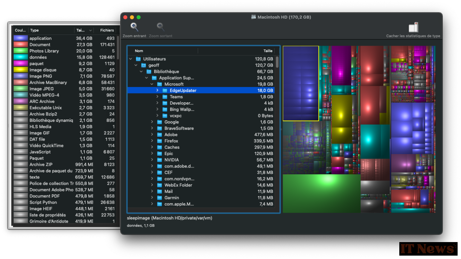Click the NVIDIA folder icon
This screenshot has width=461, height=259.
click(159, 160)
